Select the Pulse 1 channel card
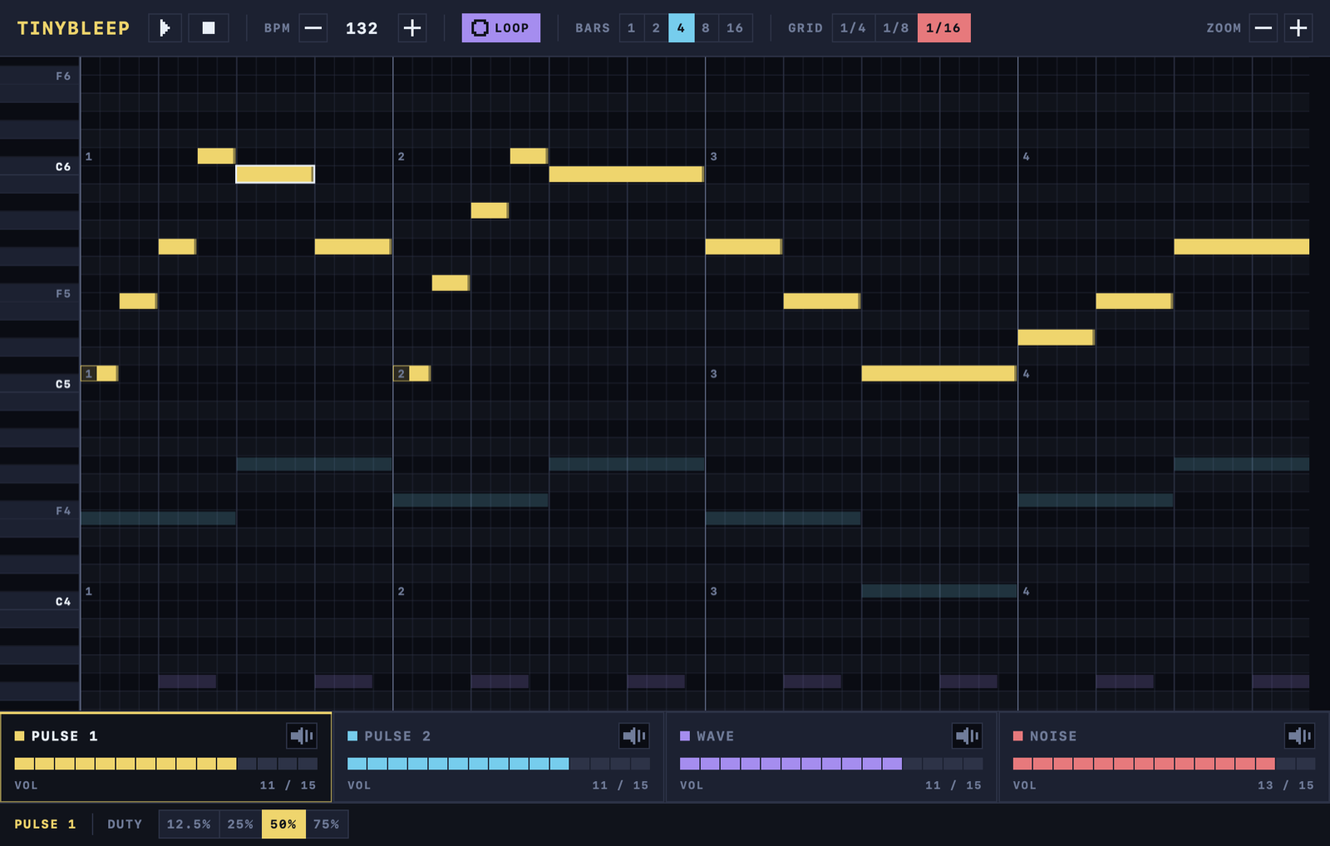 click(x=165, y=757)
